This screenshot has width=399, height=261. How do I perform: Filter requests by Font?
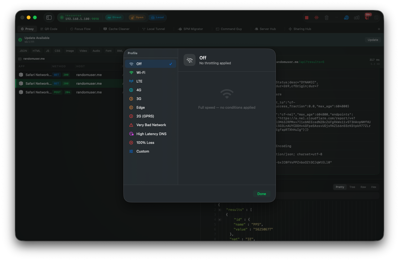(x=109, y=51)
